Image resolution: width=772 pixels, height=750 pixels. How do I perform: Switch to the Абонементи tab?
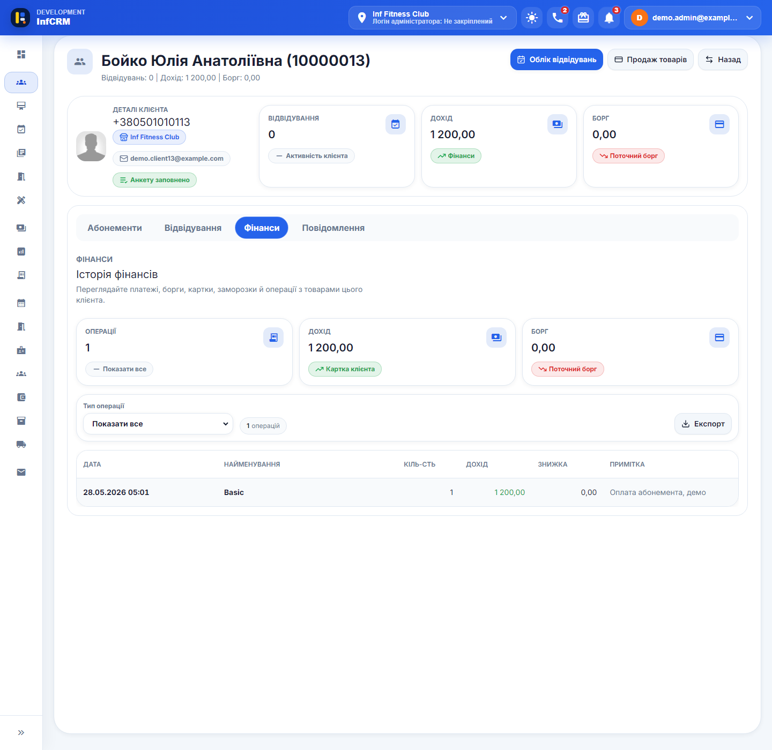tap(115, 228)
